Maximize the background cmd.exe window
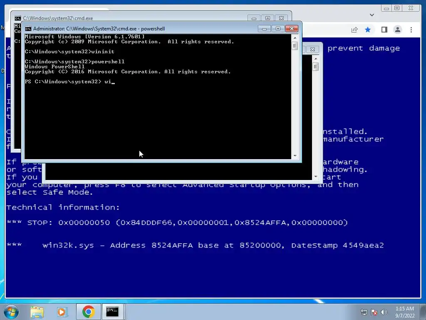This screenshot has height=320, width=426. [267, 18]
